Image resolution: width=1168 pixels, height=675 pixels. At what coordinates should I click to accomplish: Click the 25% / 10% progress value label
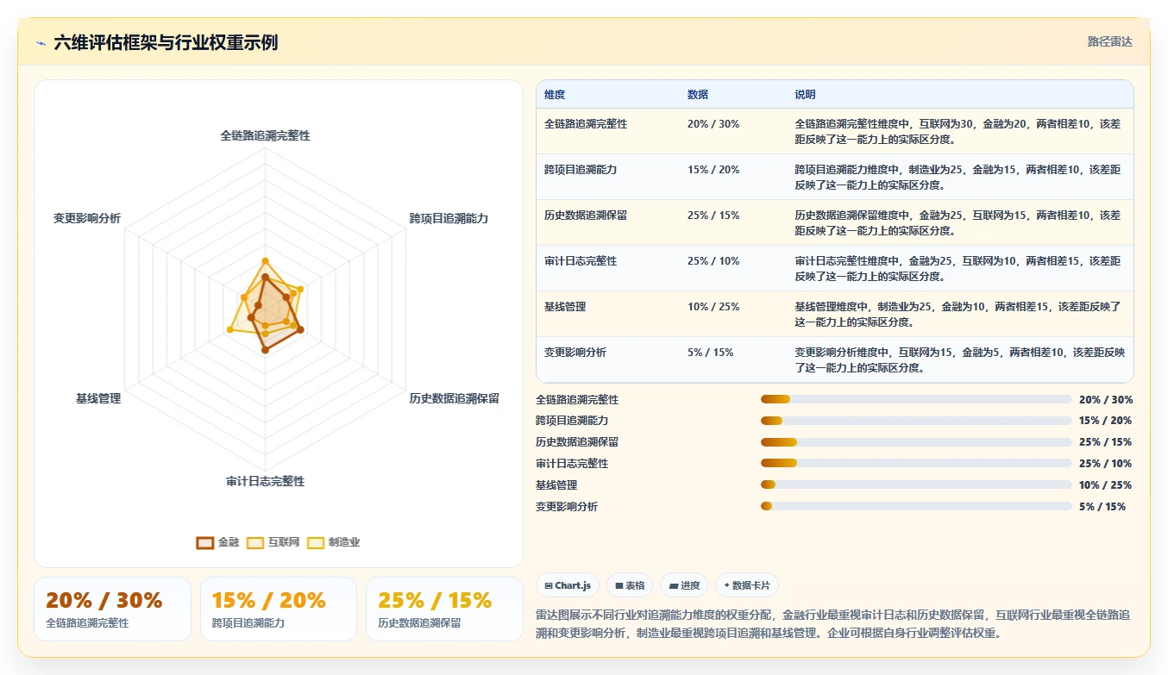(x=1106, y=464)
